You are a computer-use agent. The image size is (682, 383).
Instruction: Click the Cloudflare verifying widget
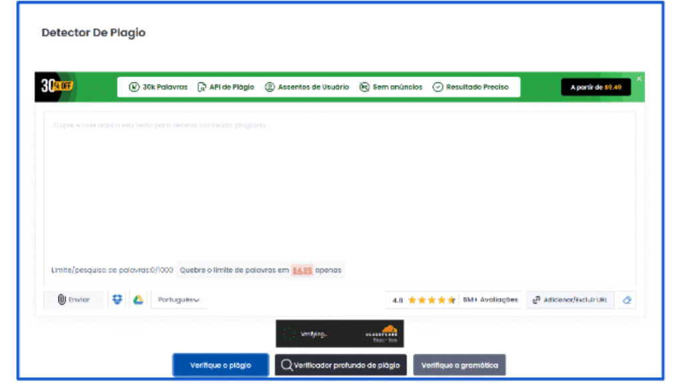click(x=340, y=334)
